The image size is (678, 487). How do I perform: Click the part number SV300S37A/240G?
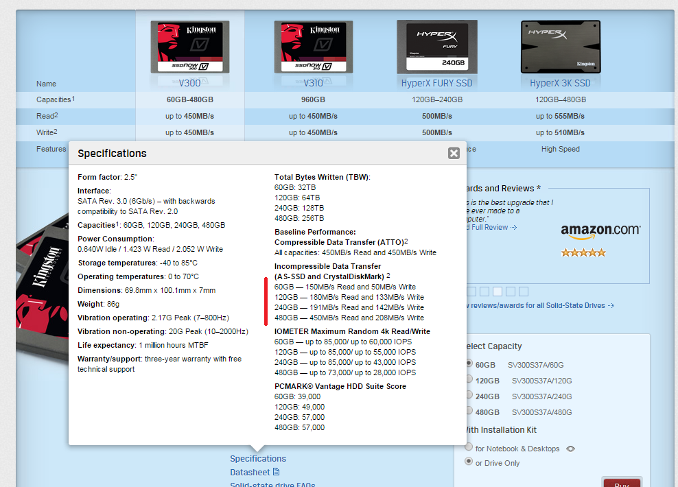(x=542, y=396)
